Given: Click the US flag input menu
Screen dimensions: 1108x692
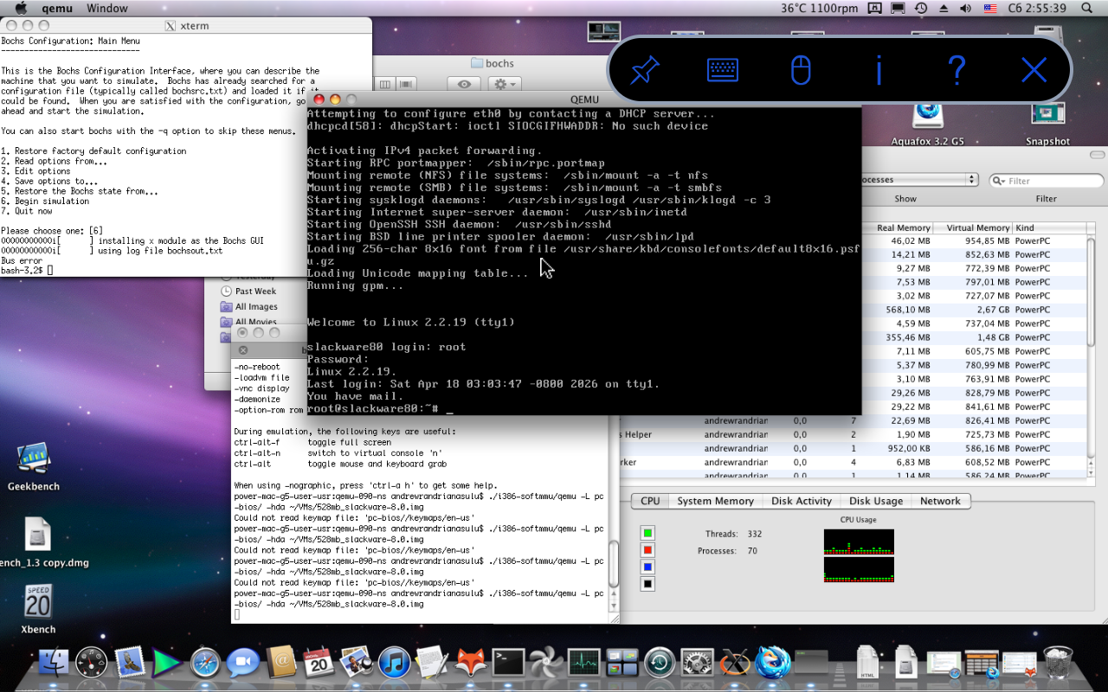Looking at the screenshot, I should [x=989, y=9].
